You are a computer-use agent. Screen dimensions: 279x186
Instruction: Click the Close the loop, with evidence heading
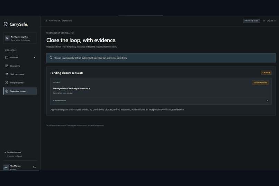(81, 40)
